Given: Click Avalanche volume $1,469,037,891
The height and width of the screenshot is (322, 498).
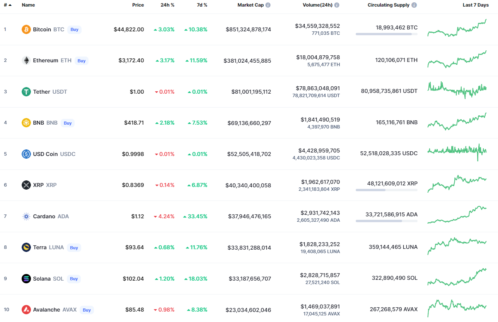Looking at the screenshot, I should coord(319,307).
